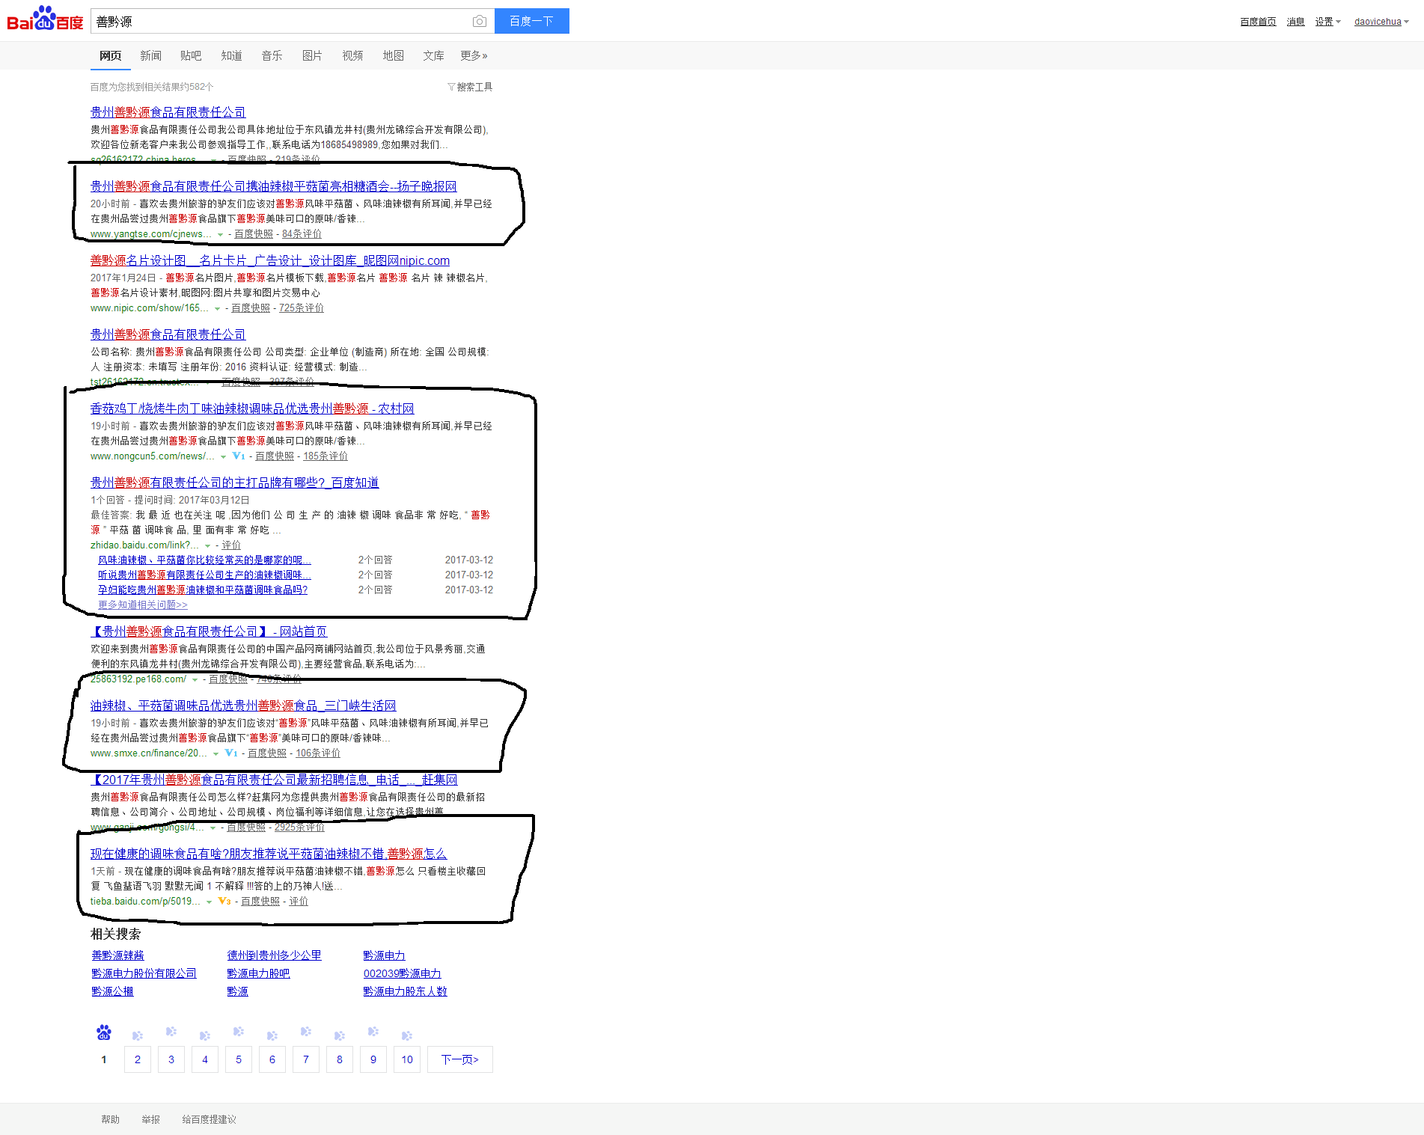Expand dropdown arrow next to www.yangtse.com URL
This screenshot has height=1135, width=1424.
coord(220,235)
